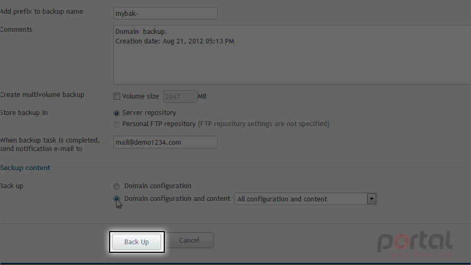
Task: Click the Back Up button
Action: 137,242
